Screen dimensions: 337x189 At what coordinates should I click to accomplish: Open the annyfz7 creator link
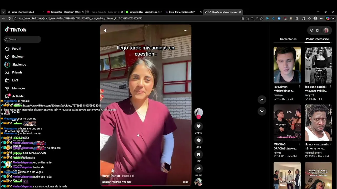tap(309, 95)
